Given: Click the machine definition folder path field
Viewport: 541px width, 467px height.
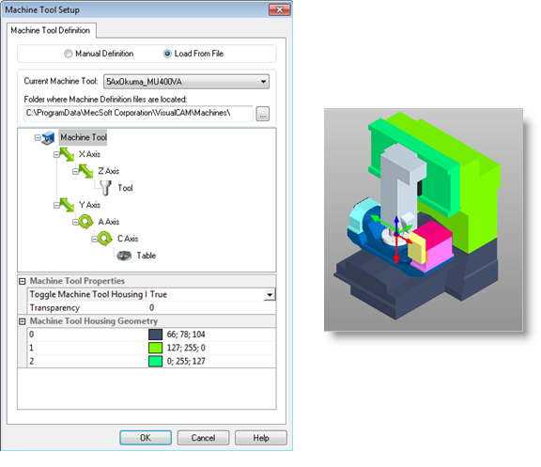Looking at the screenshot, I should 138,114.
